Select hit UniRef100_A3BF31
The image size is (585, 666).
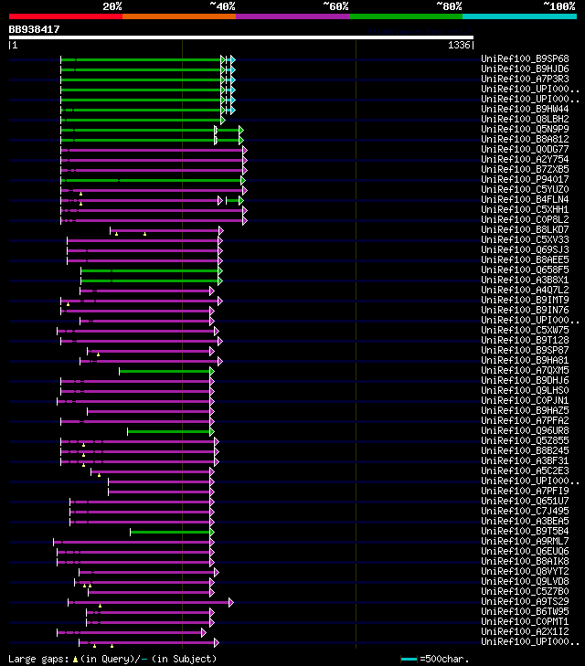tap(525, 460)
